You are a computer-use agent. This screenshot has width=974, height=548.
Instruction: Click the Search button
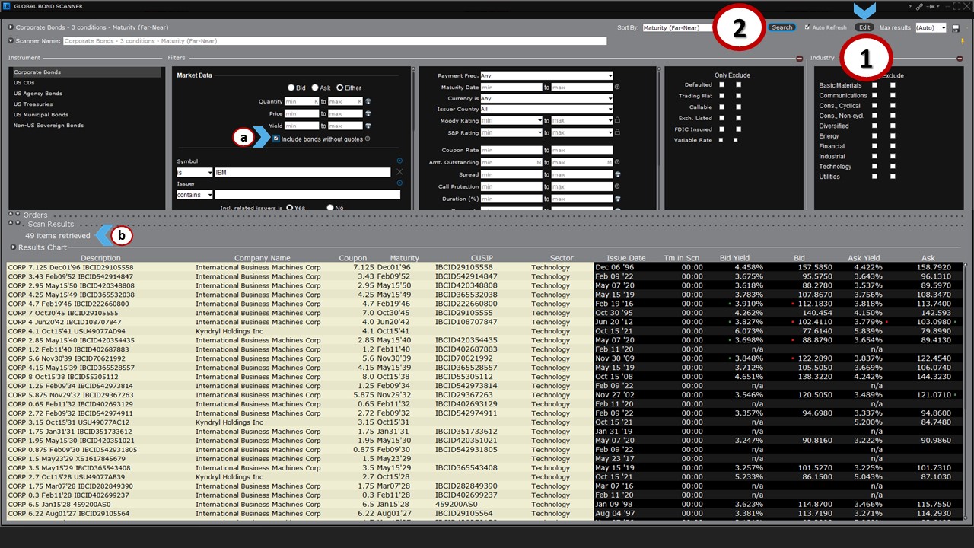[x=781, y=27]
